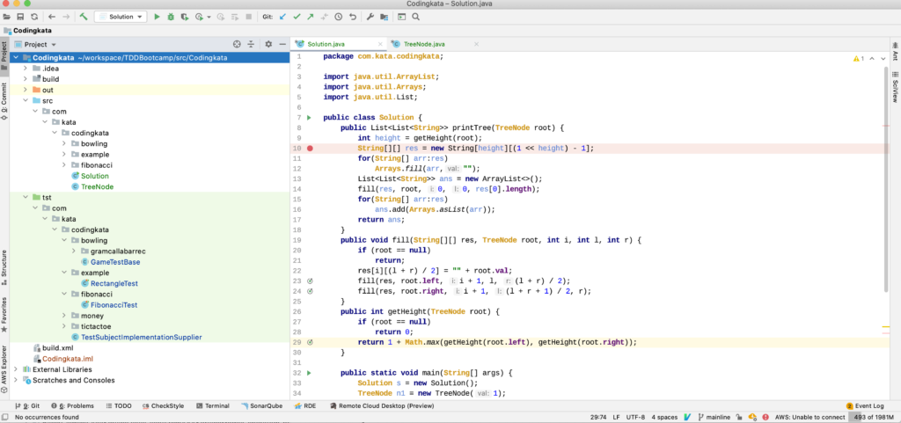The width and height of the screenshot is (901, 423).
Task: Click the run gutter icon beside main method
Action: (309, 373)
